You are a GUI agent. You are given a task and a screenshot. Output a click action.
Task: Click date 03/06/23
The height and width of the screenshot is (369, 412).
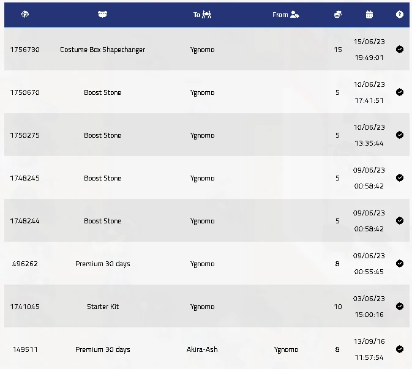tap(369, 299)
